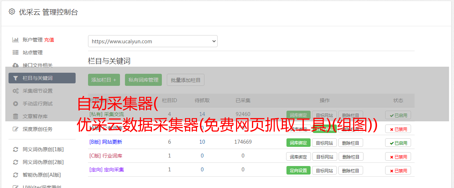Click the red 充值 recharge link
Viewport: 454px width, 188px height.
[49, 40]
